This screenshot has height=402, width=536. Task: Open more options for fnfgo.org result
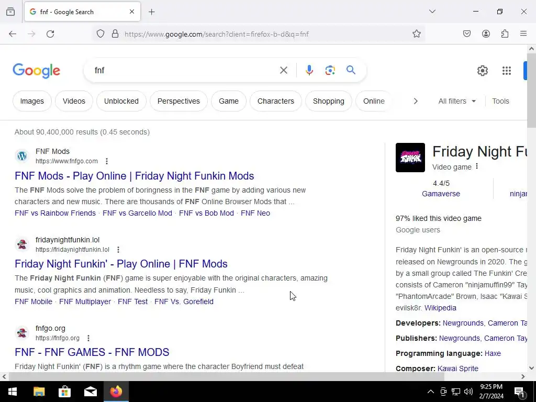click(88, 338)
